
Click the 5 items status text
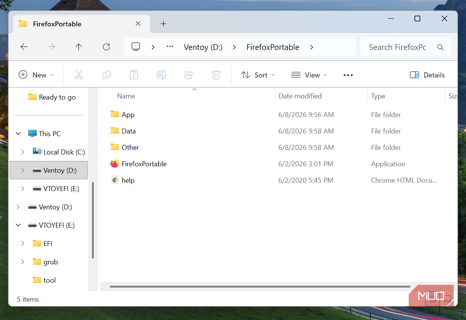[28, 299]
